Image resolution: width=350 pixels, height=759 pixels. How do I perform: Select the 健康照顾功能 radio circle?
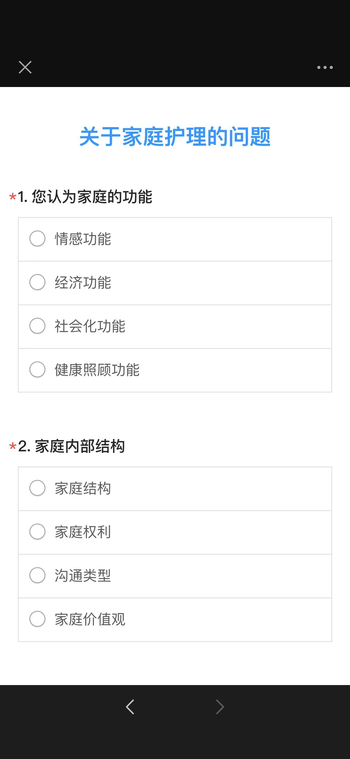[x=37, y=369]
